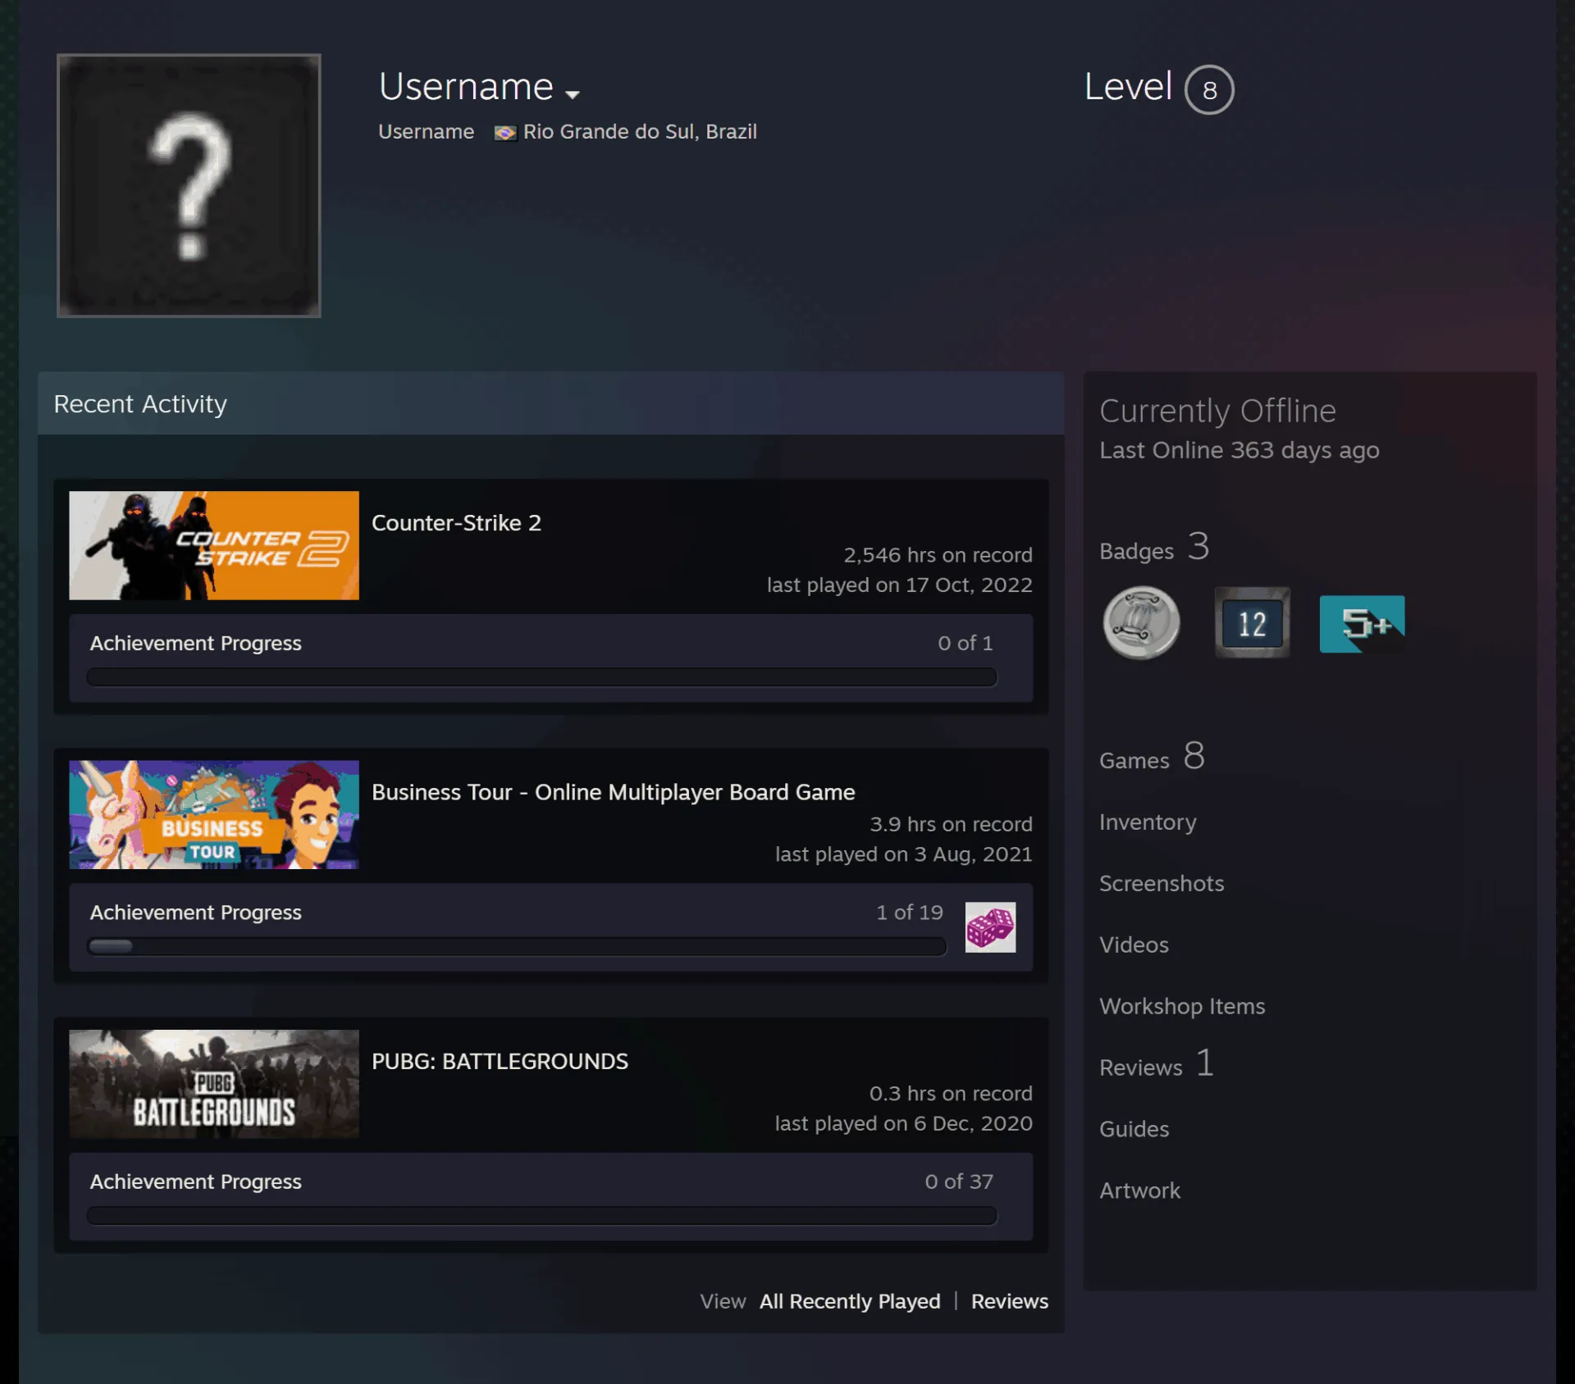Click the level 8 circle badge
This screenshot has height=1384, width=1575.
coord(1209,89)
